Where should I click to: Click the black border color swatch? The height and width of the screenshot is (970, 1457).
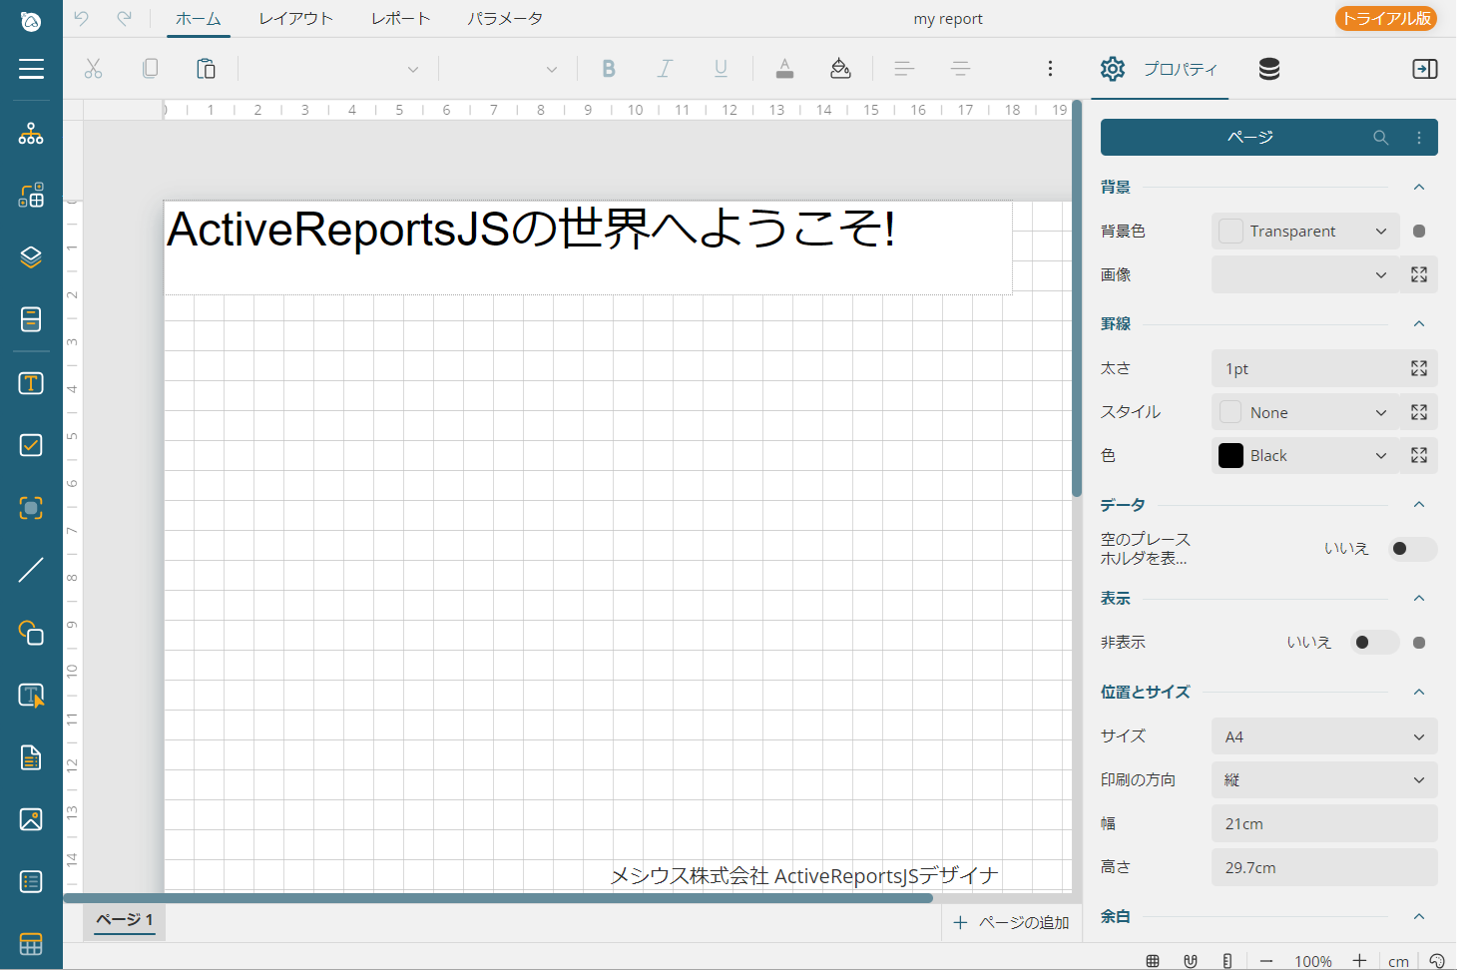click(x=1231, y=456)
